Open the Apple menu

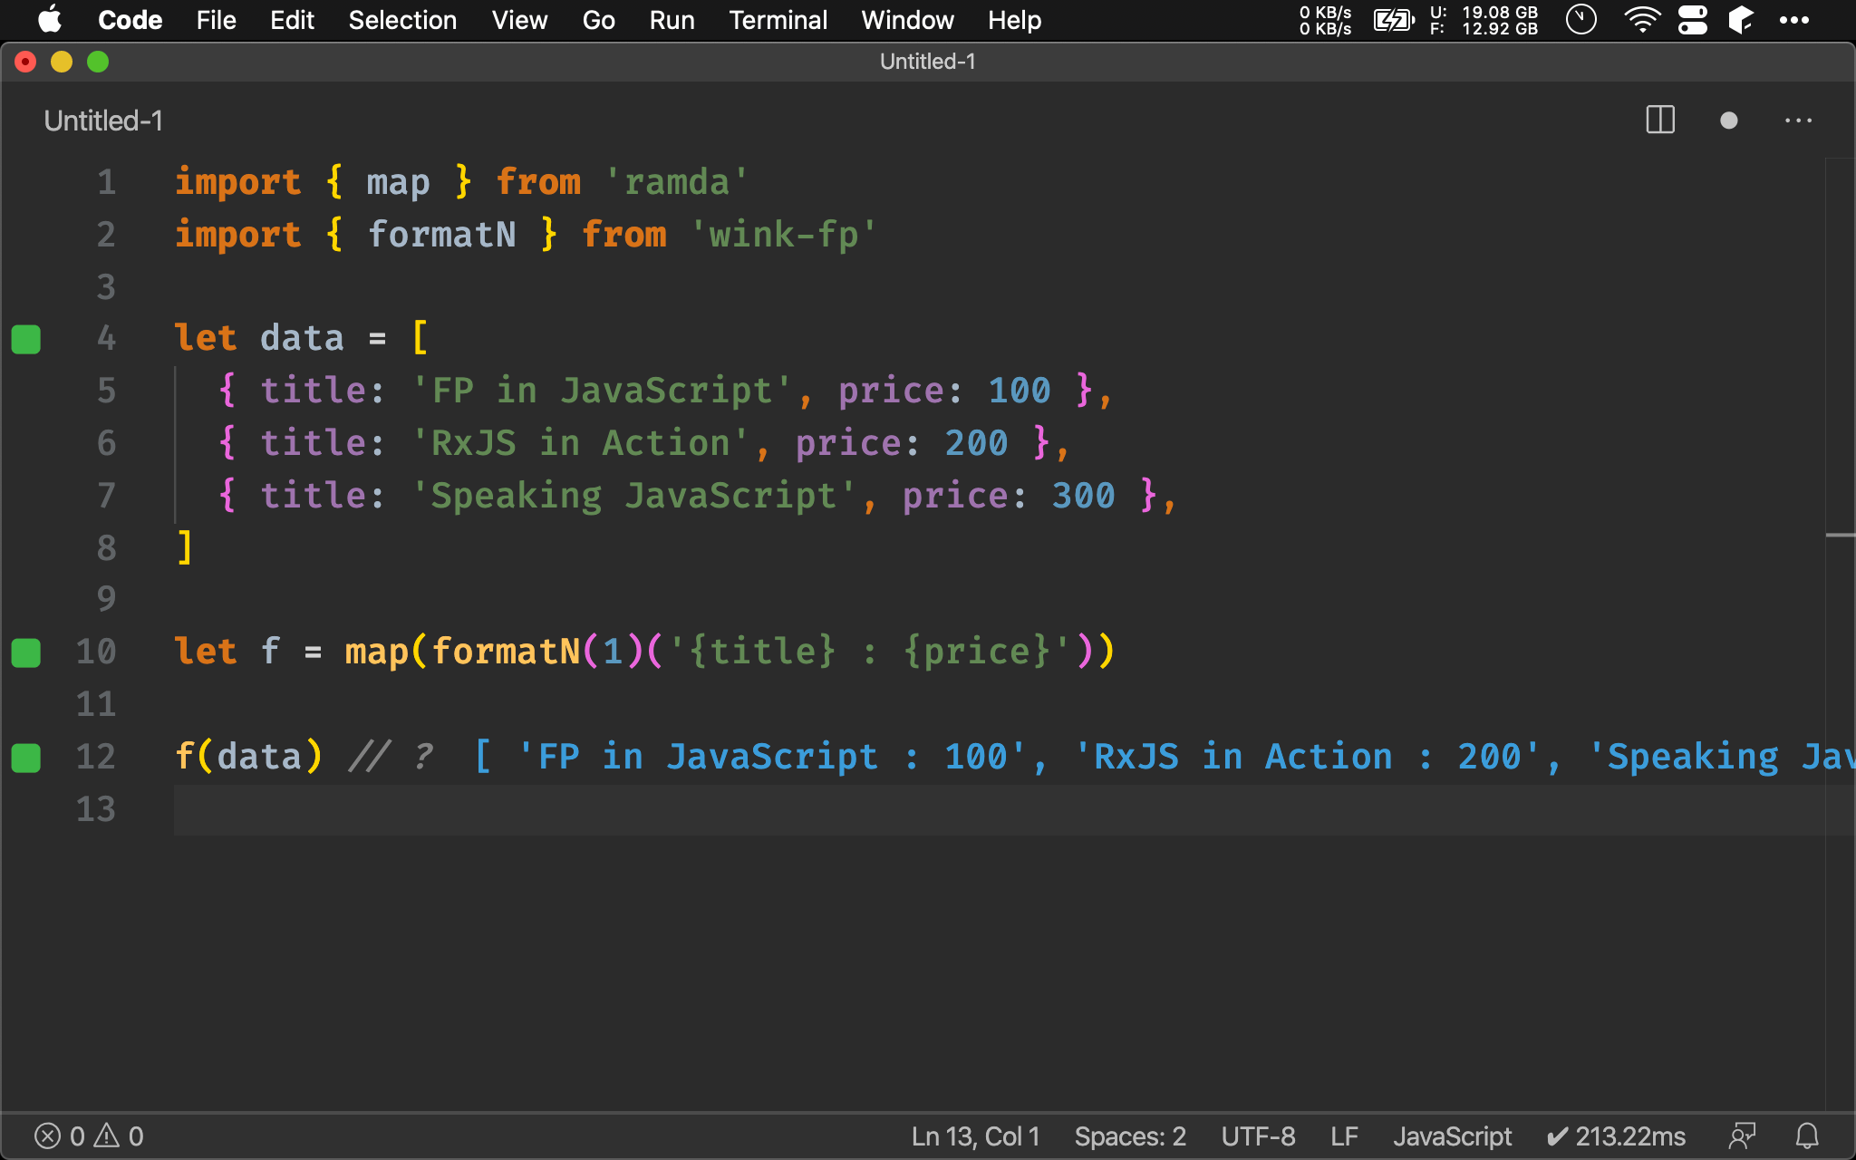[x=51, y=19]
